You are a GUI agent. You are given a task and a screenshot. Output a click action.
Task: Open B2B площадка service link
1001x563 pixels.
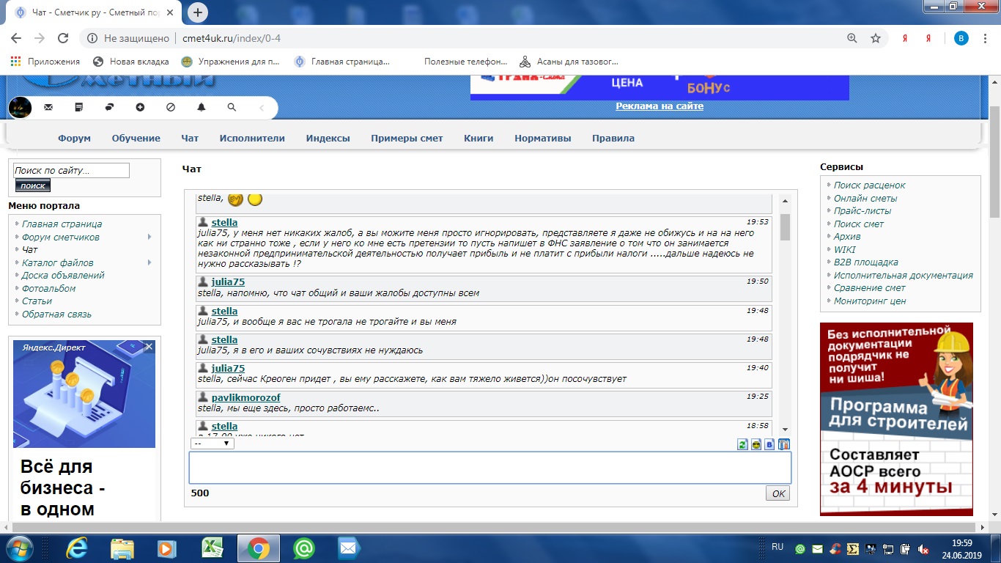click(x=866, y=262)
